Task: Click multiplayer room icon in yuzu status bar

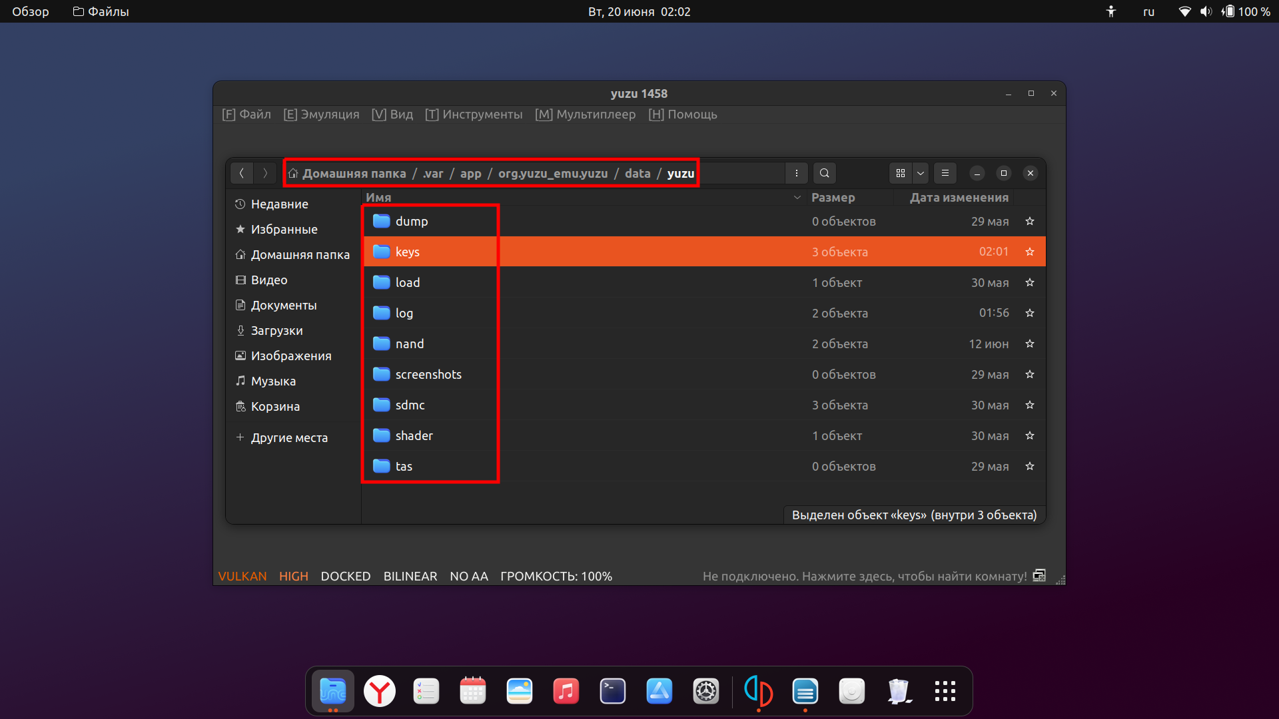Action: click(1039, 576)
